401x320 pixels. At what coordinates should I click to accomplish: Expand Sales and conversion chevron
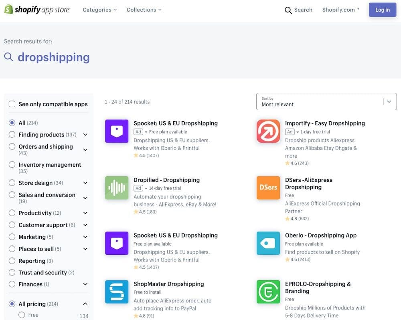(x=85, y=198)
